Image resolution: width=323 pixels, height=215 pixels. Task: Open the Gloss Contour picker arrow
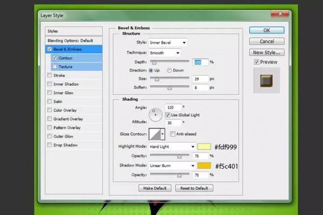162,134
